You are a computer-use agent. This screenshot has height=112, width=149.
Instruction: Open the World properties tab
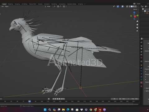coord(141,58)
